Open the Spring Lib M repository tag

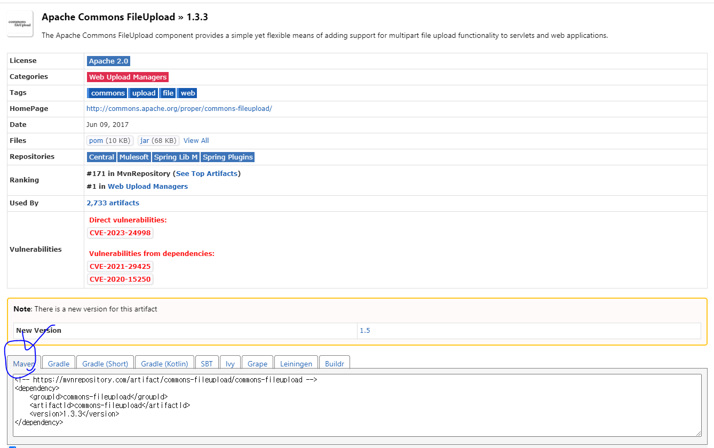click(x=176, y=157)
